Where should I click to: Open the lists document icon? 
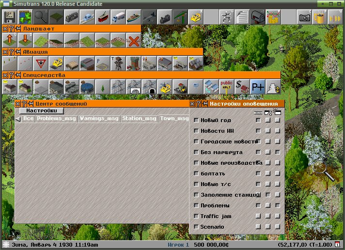(242, 17)
